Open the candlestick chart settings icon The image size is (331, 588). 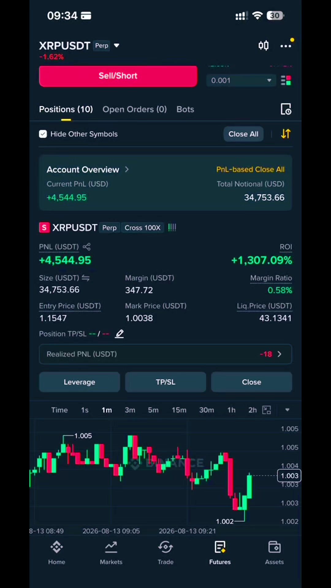[263, 46]
